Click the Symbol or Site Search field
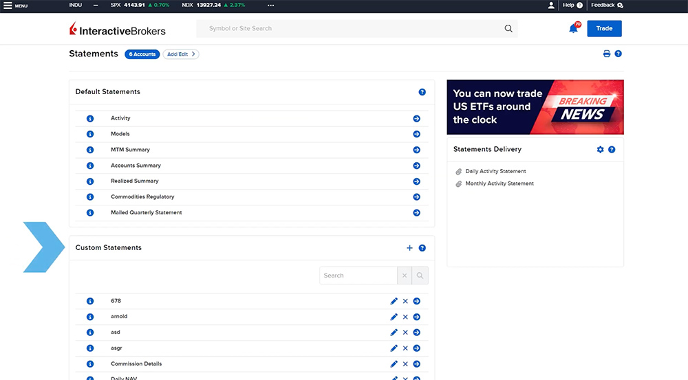 pyautogui.click(x=351, y=29)
